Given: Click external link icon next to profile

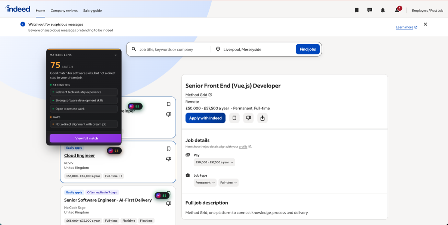Looking at the screenshot, I should coord(250,147).
